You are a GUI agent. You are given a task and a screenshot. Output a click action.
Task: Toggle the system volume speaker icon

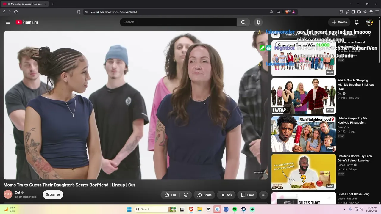(x=361, y=209)
